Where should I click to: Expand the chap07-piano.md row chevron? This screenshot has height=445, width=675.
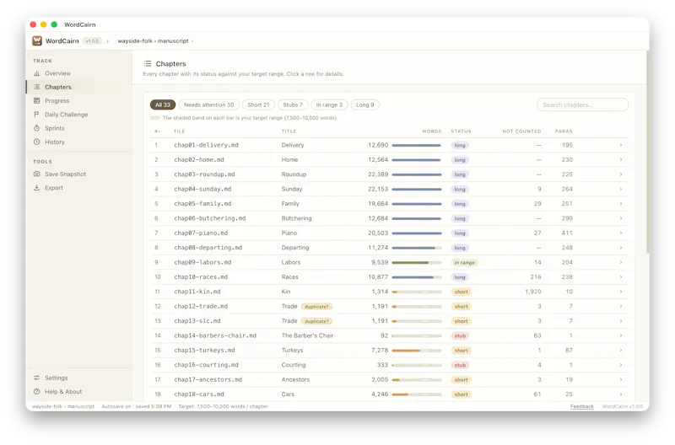pos(621,233)
